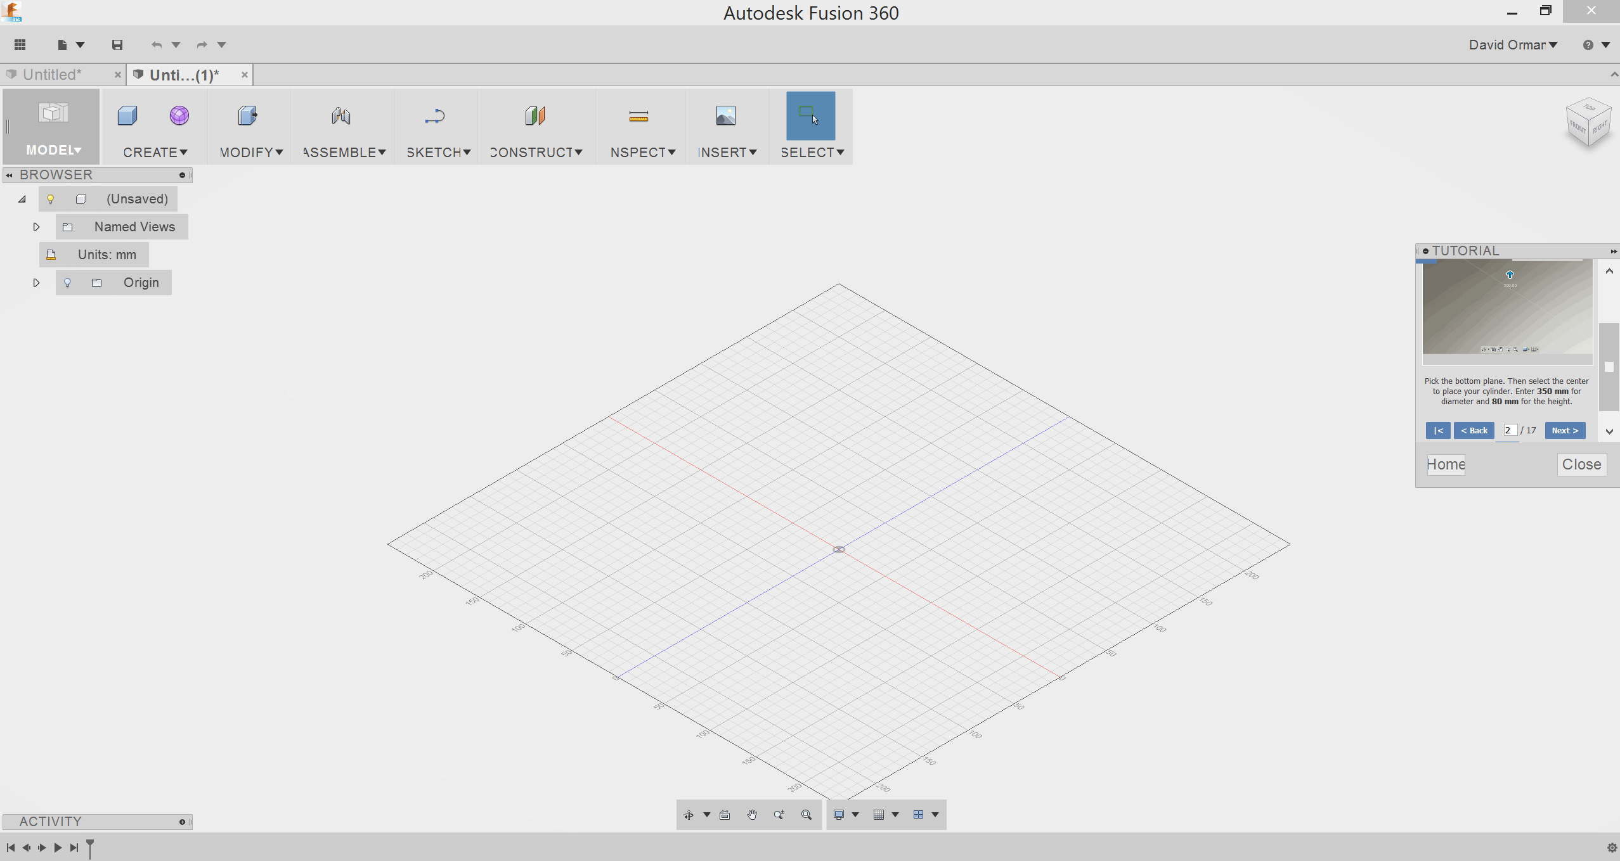This screenshot has height=861, width=1620.
Task: Click the Insert image icon
Action: [x=726, y=115]
